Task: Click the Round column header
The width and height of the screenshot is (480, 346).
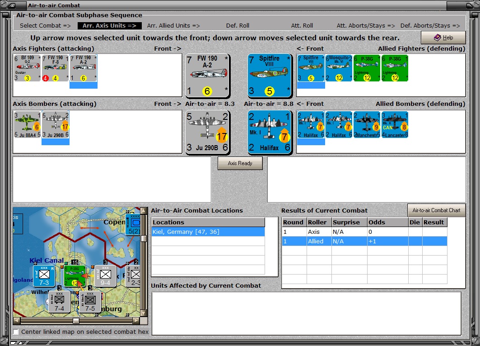Action: coord(294,222)
